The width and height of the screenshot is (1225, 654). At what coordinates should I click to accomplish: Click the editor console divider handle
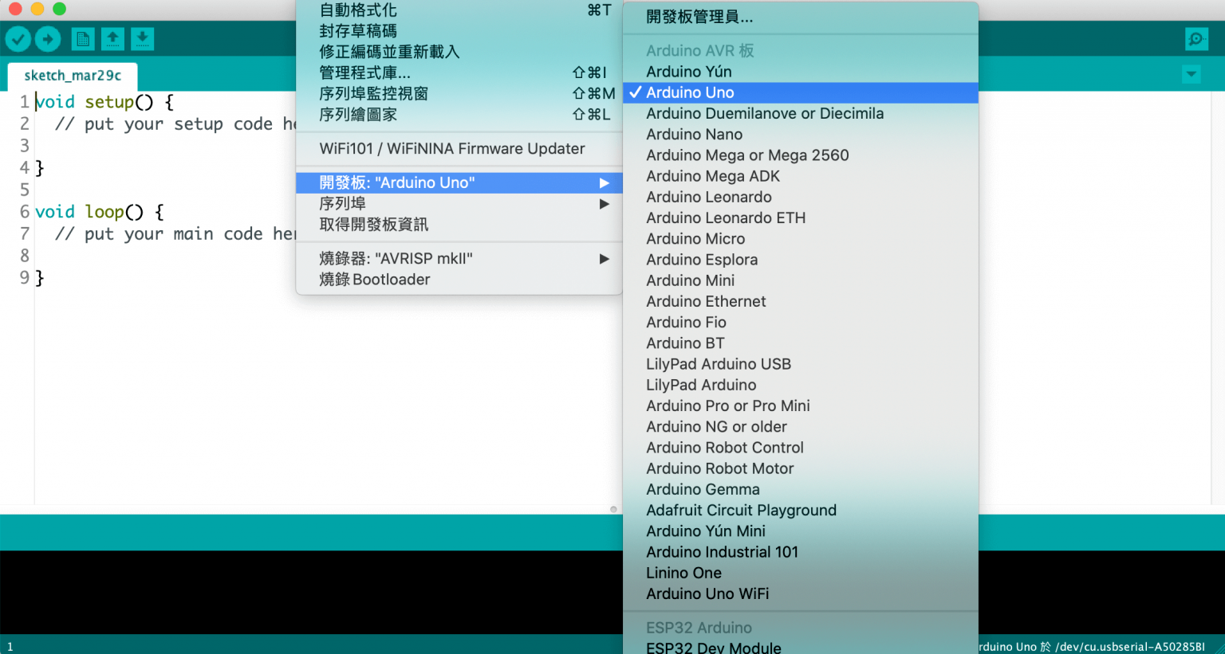tap(613, 509)
